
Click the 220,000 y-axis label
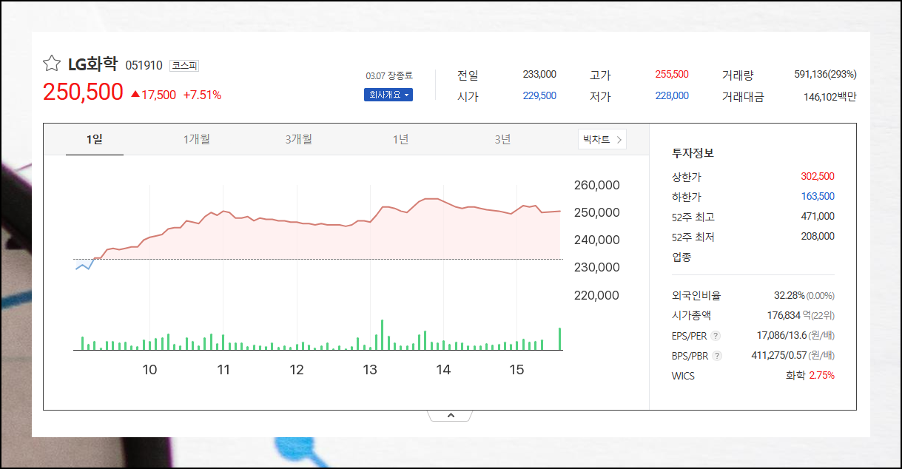click(597, 295)
